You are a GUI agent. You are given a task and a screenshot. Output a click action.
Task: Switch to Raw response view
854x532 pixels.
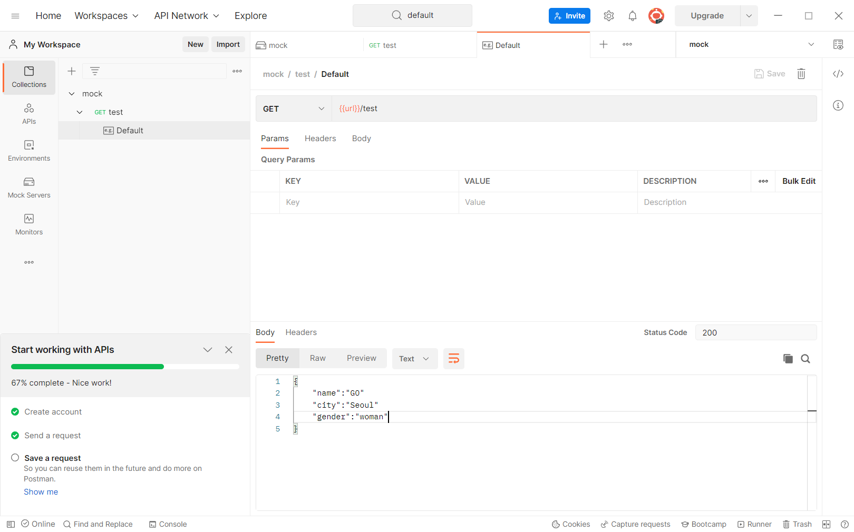(318, 358)
